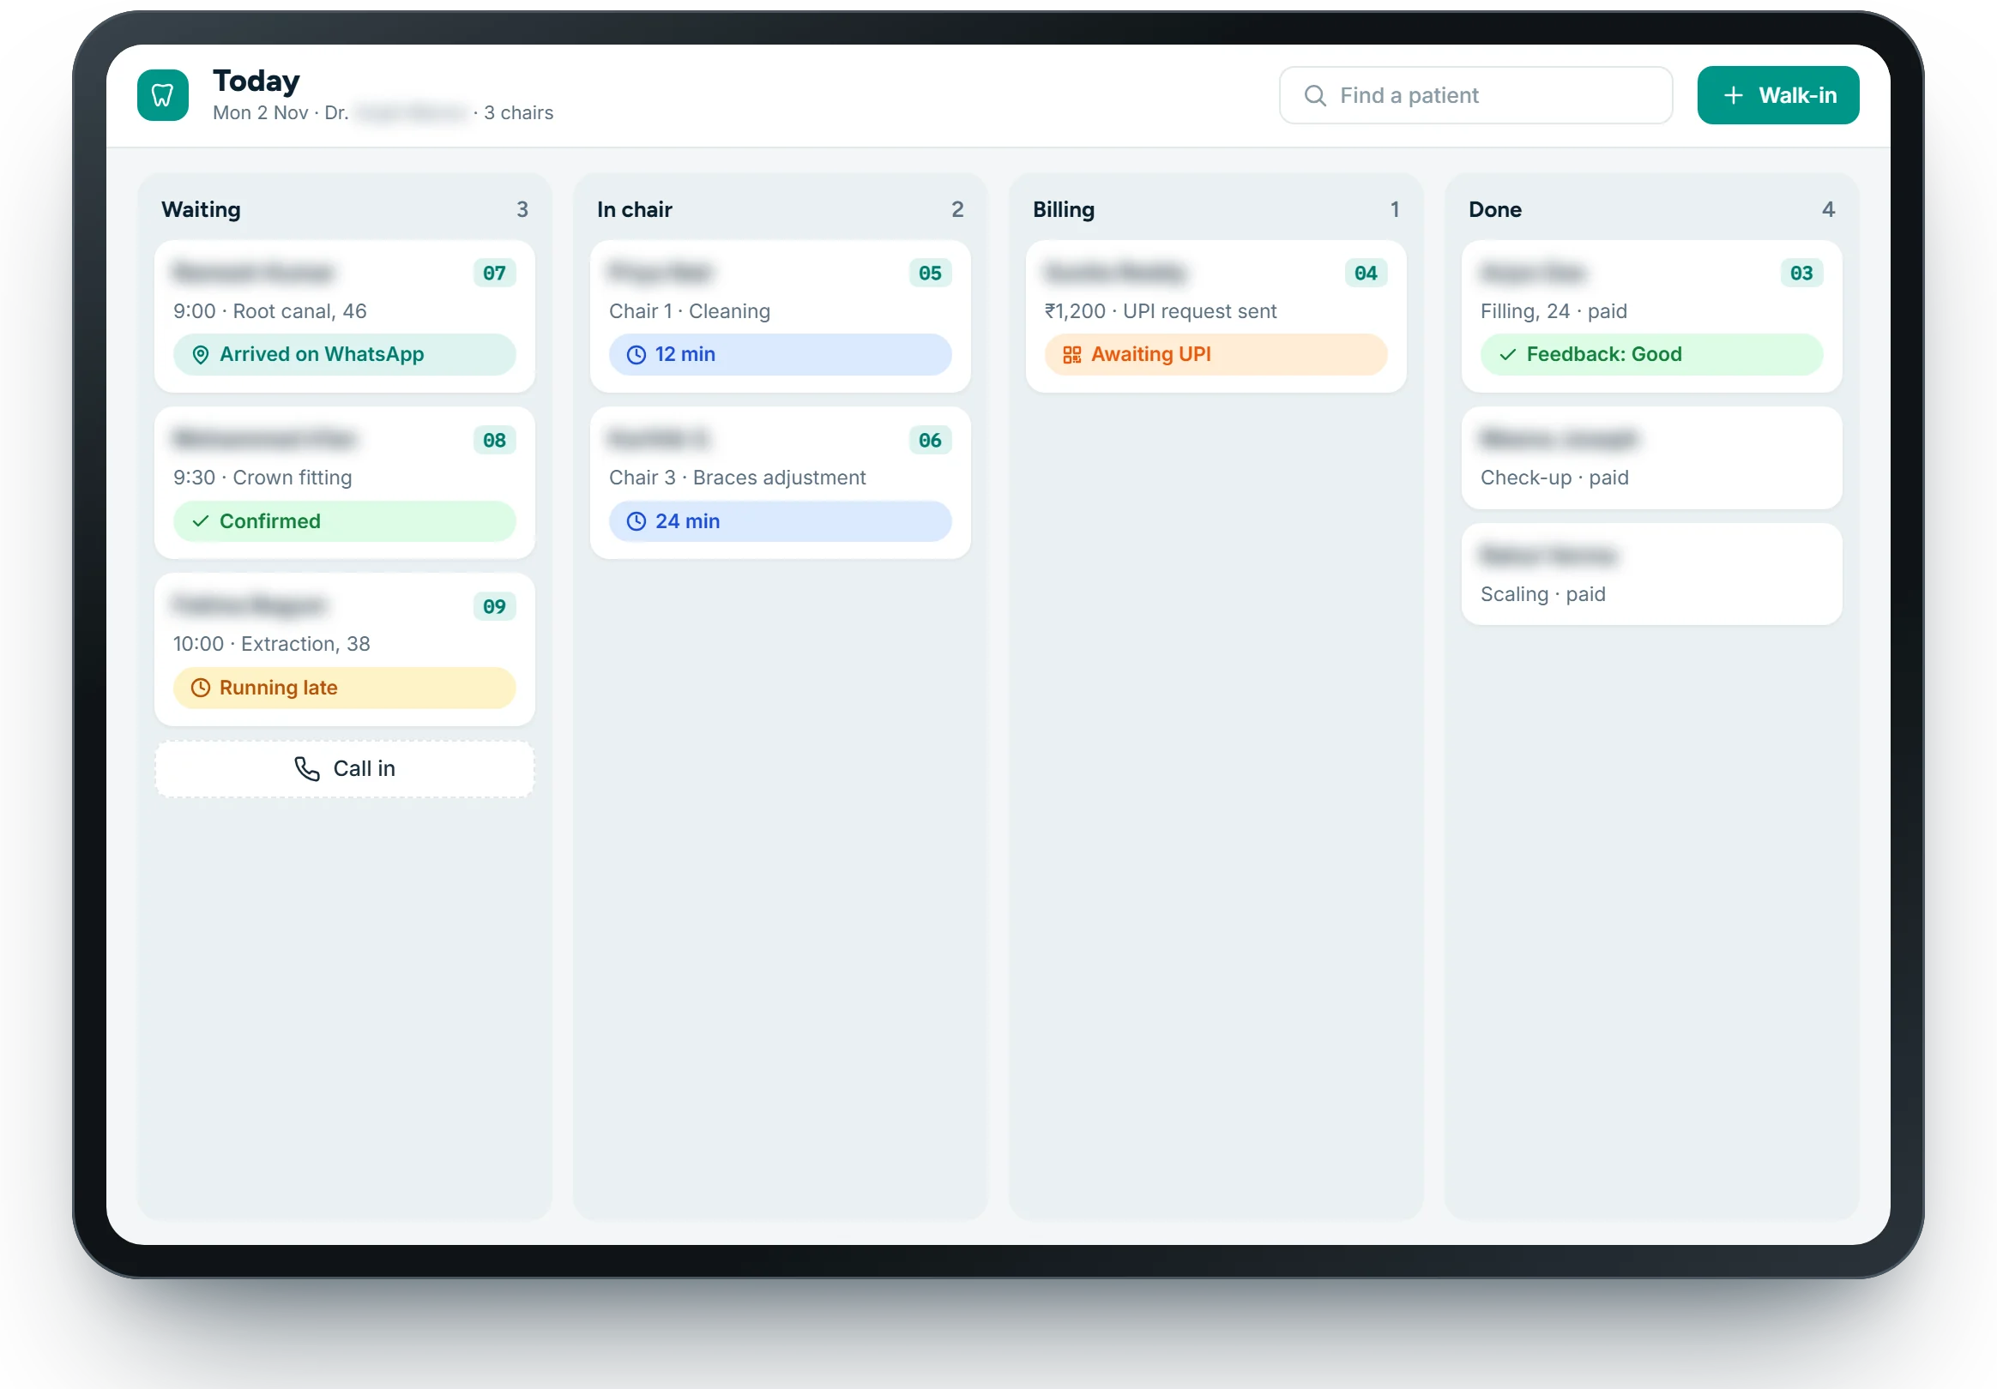This screenshot has width=1997, height=1389.
Task: Select token badge 09
Action: tap(494, 607)
